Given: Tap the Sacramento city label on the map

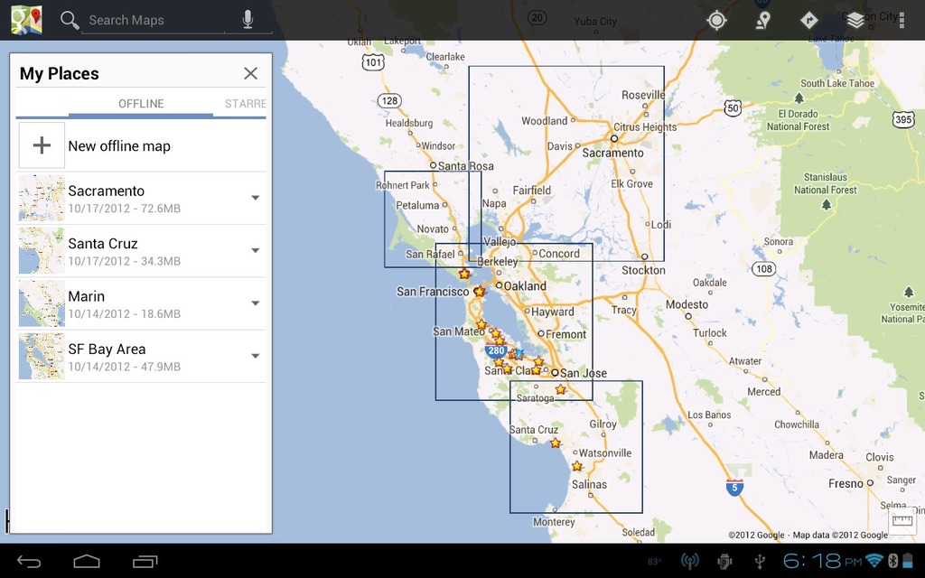Looking at the screenshot, I should click(x=613, y=153).
